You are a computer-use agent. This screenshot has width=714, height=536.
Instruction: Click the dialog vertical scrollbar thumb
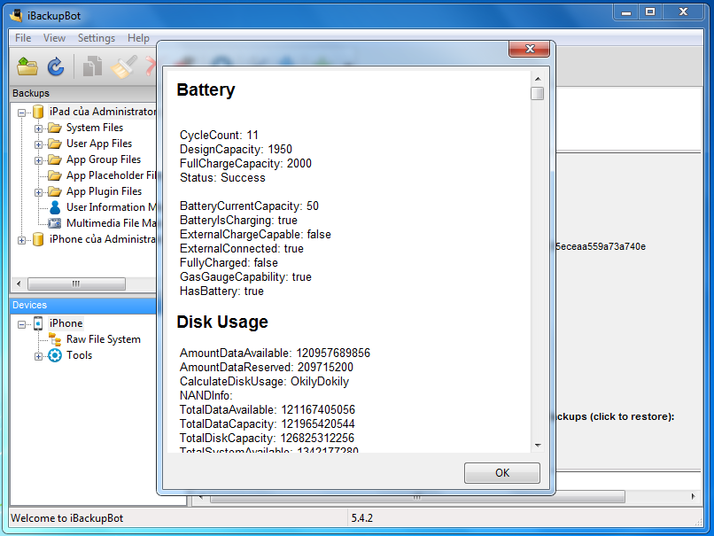coord(538,93)
